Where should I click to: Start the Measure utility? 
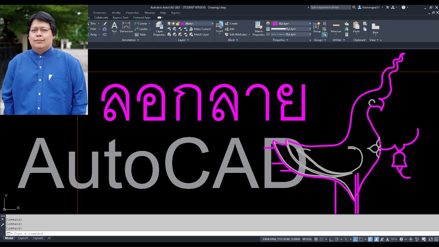336,27
